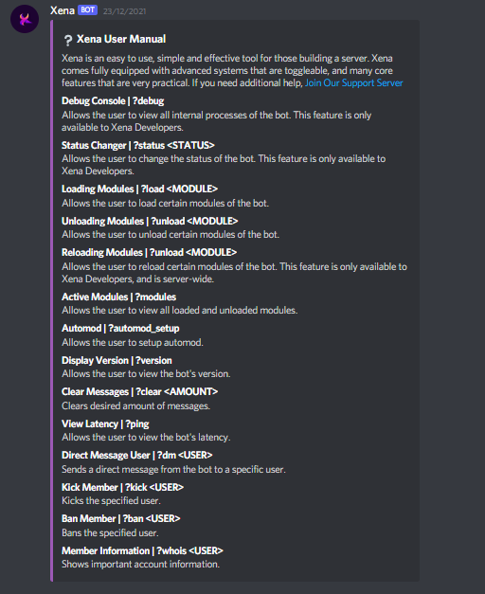The image size is (485, 594).
Task: Click the BOT tag badge
Action: (87, 9)
